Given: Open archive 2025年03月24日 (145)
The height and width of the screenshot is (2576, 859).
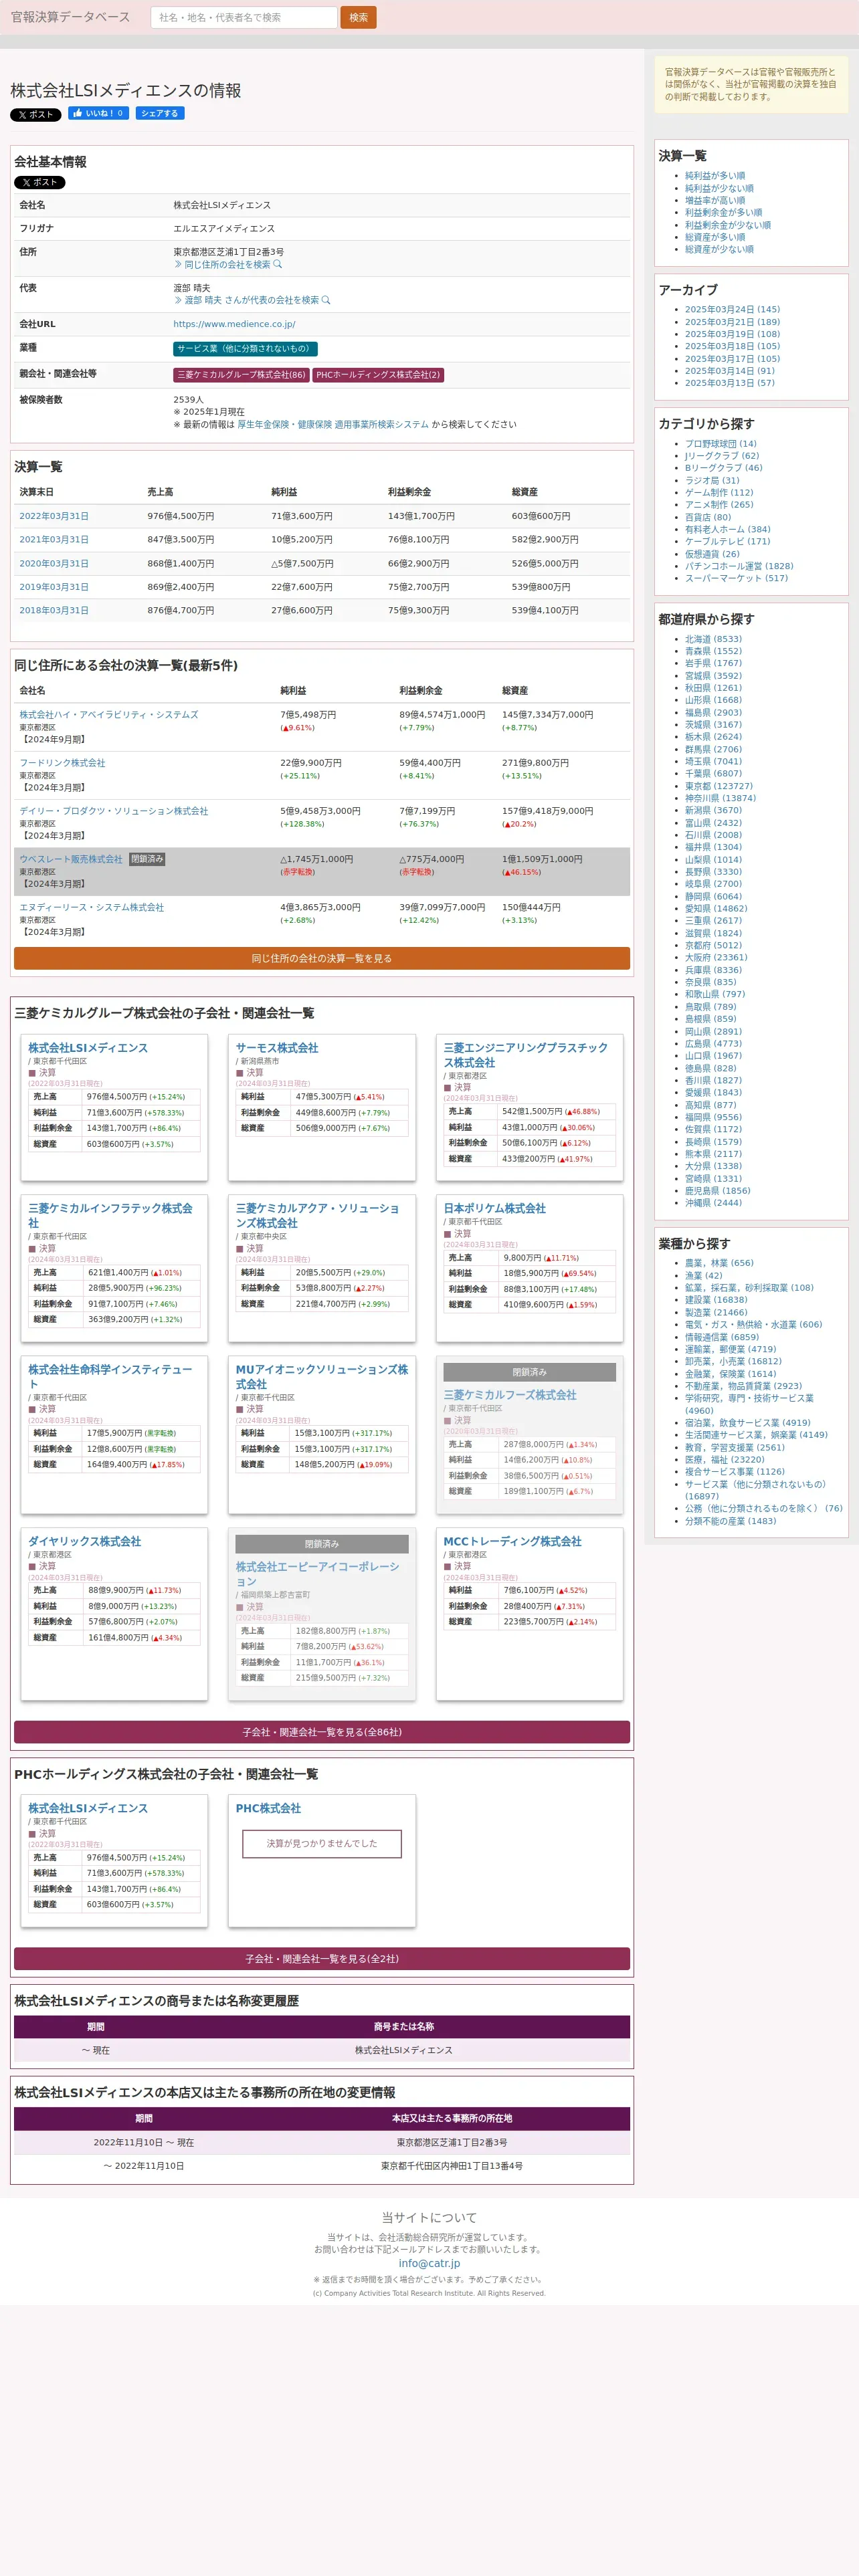Looking at the screenshot, I should 732,310.
